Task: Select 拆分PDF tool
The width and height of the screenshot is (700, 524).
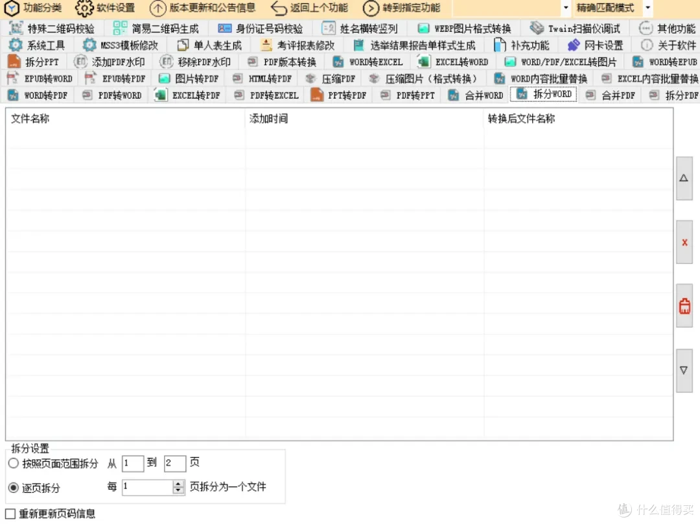Action: [674, 95]
